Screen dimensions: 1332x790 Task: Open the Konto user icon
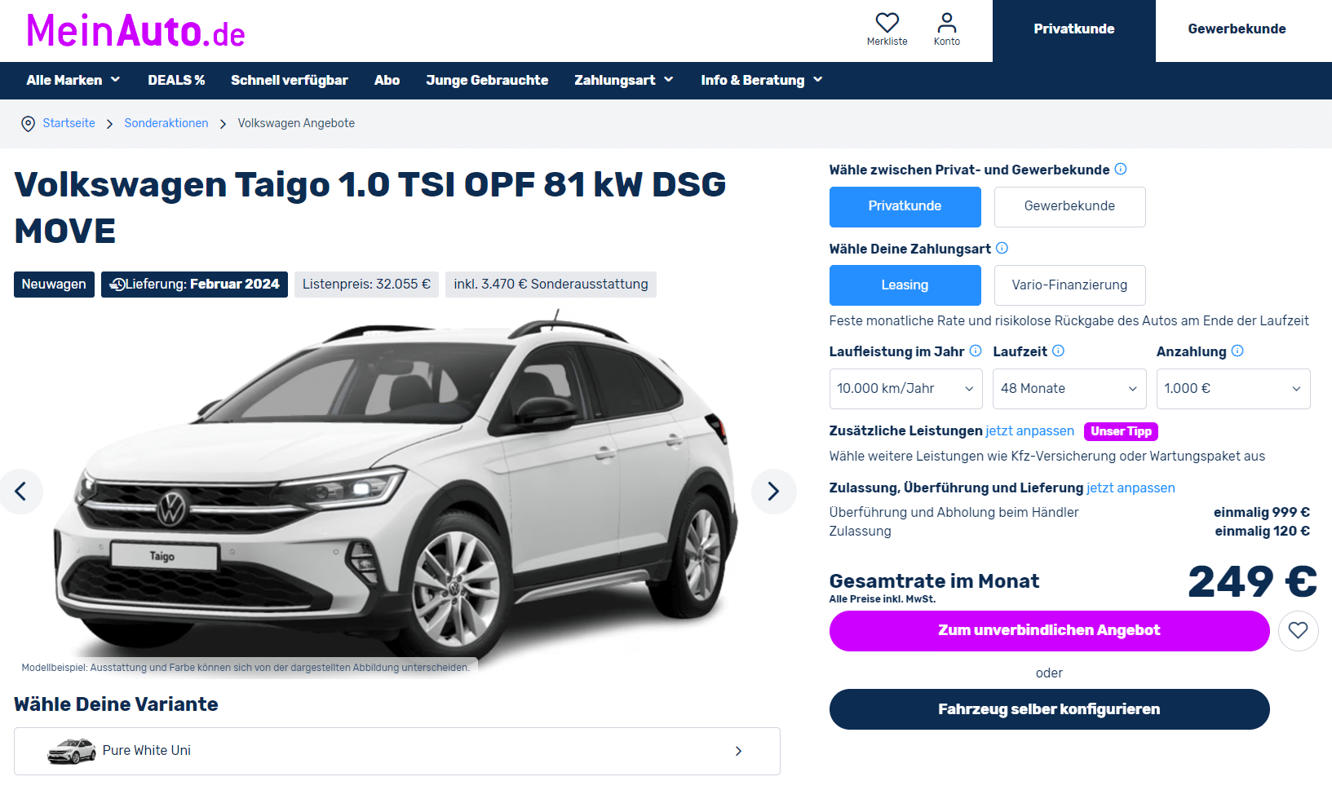coord(946,23)
